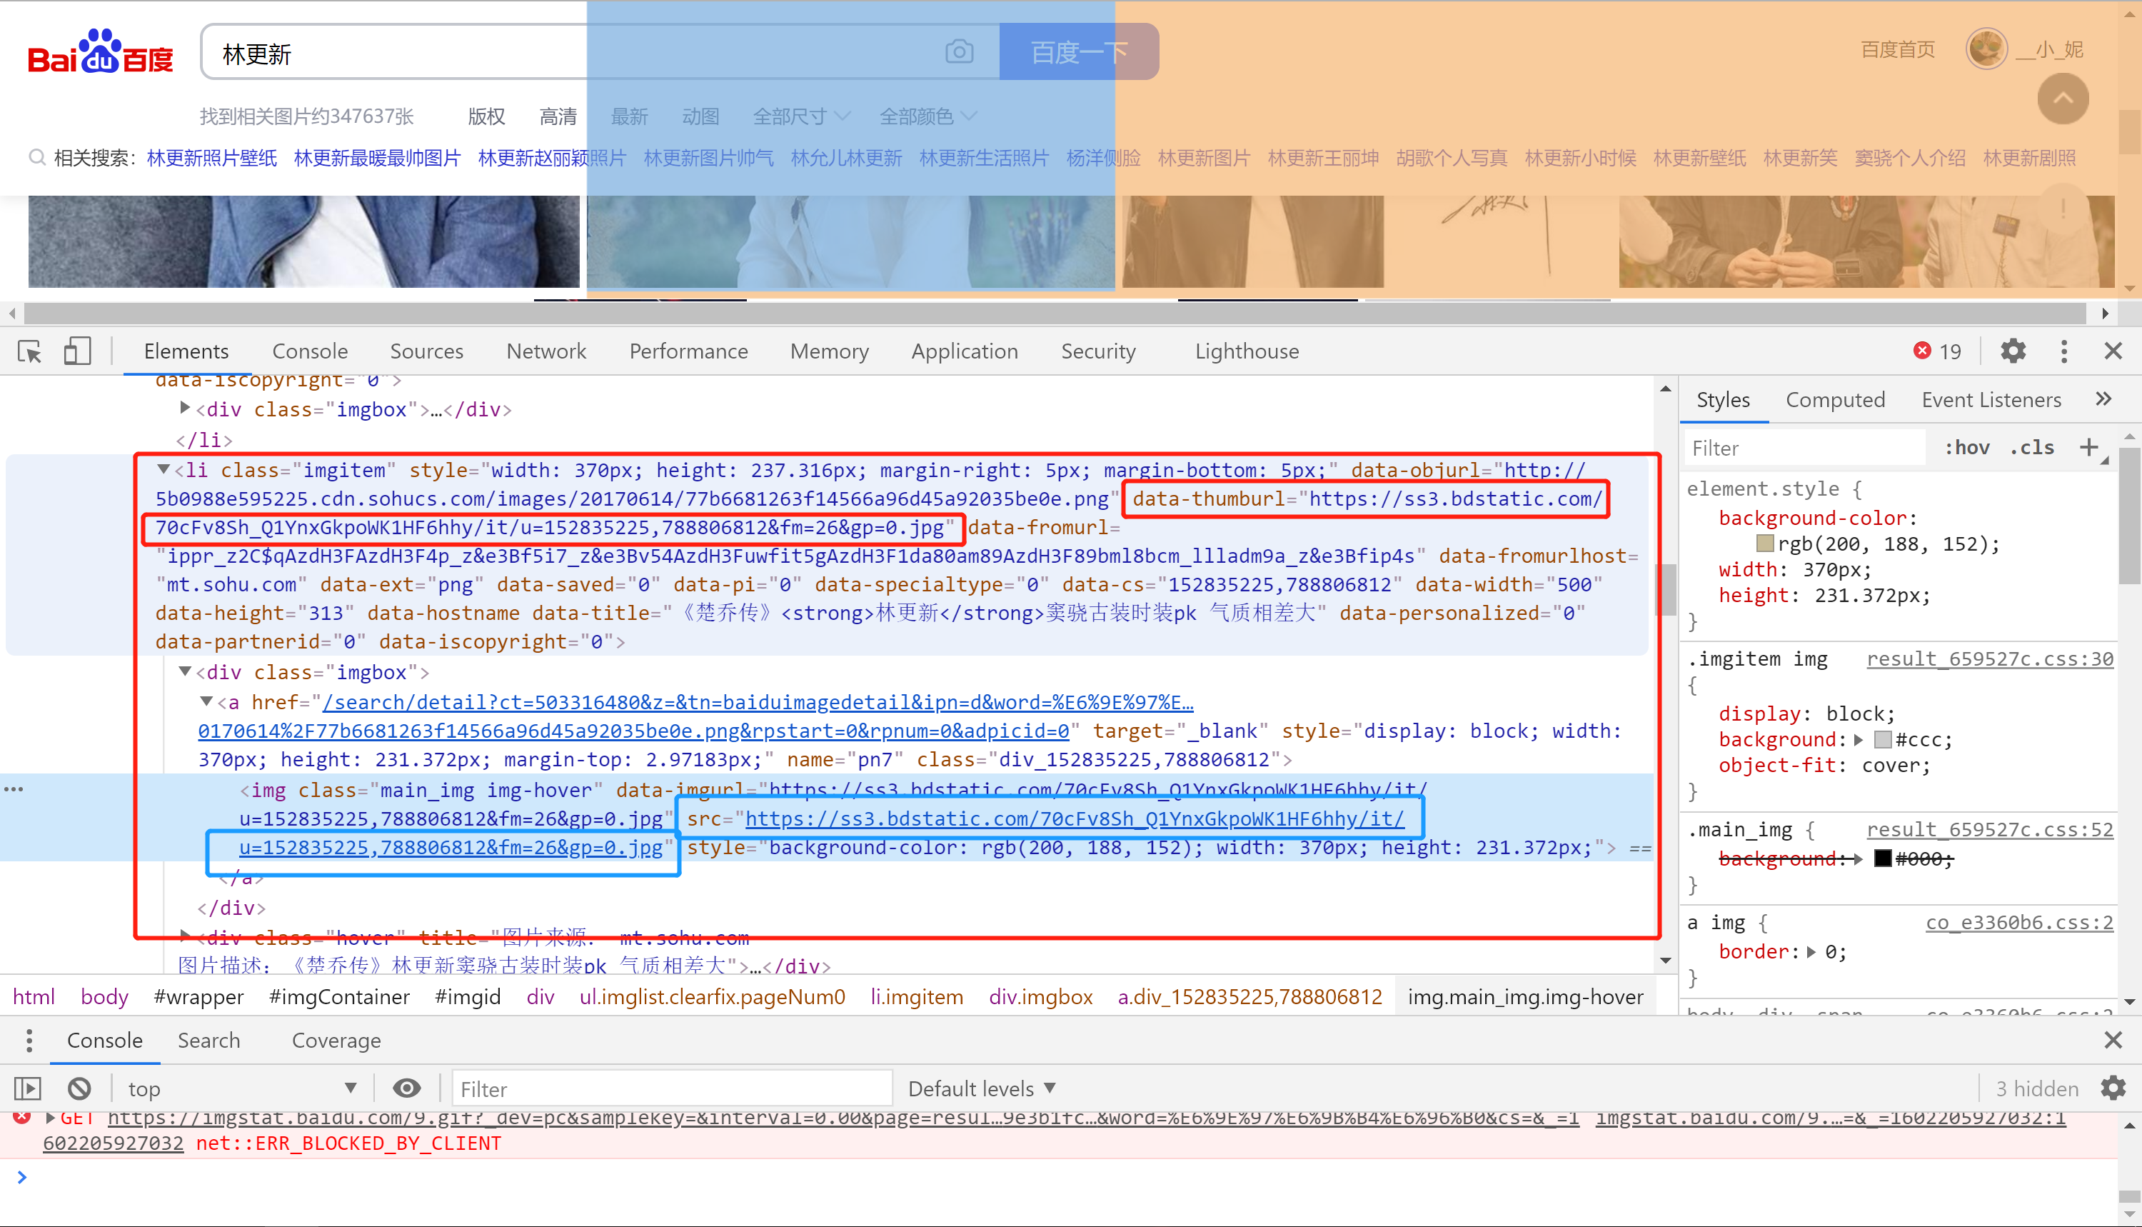2142x1227 pixels.
Task: Click the 百度一下 search button
Action: coord(1078,52)
